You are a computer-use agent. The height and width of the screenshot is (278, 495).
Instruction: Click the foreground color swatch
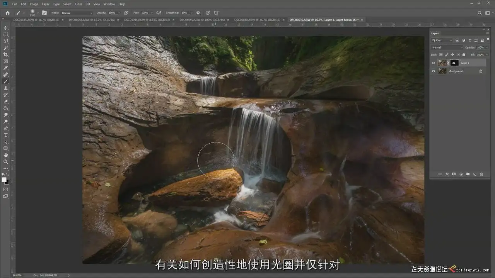click(x=4, y=180)
